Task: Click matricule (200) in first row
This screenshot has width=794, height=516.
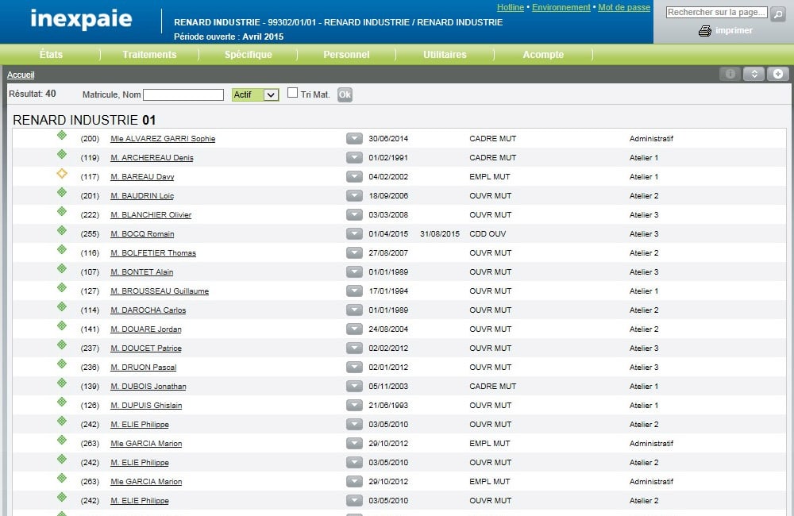Action: point(90,139)
